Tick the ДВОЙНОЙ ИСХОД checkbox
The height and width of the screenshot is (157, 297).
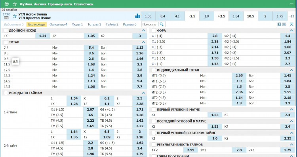click(x=6, y=31)
